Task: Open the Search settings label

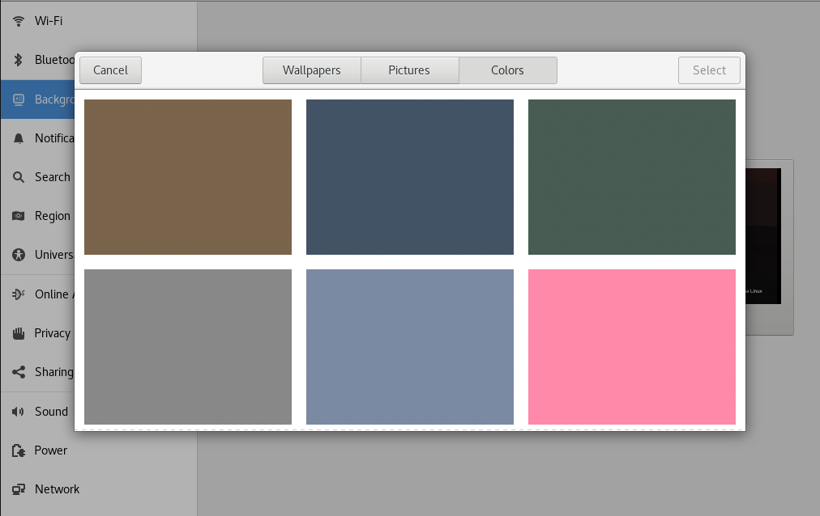Action: click(53, 177)
